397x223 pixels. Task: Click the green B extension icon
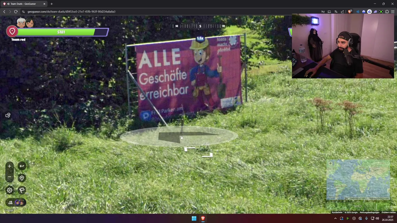[381, 12]
